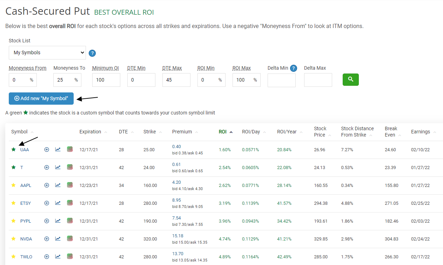
Task: Click the green star beside T
Action: (14, 167)
